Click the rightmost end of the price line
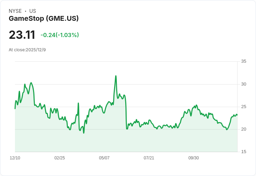Image resolution: width=256 pixels, height=176 pixels. point(237,115)
